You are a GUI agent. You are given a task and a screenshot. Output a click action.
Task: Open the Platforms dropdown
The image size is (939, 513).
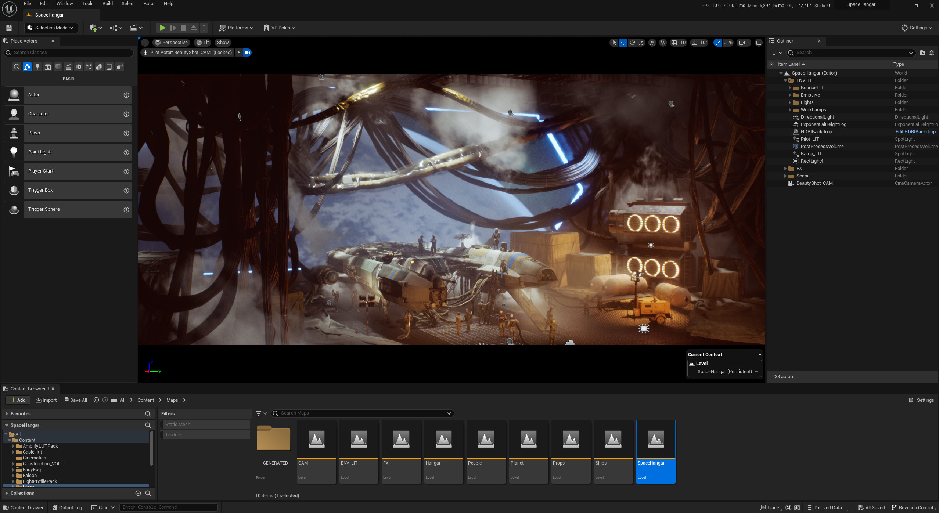click(236, 28)
